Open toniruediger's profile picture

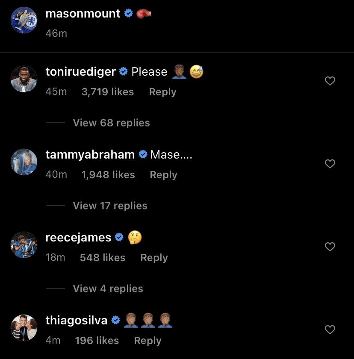pos(24,79)
